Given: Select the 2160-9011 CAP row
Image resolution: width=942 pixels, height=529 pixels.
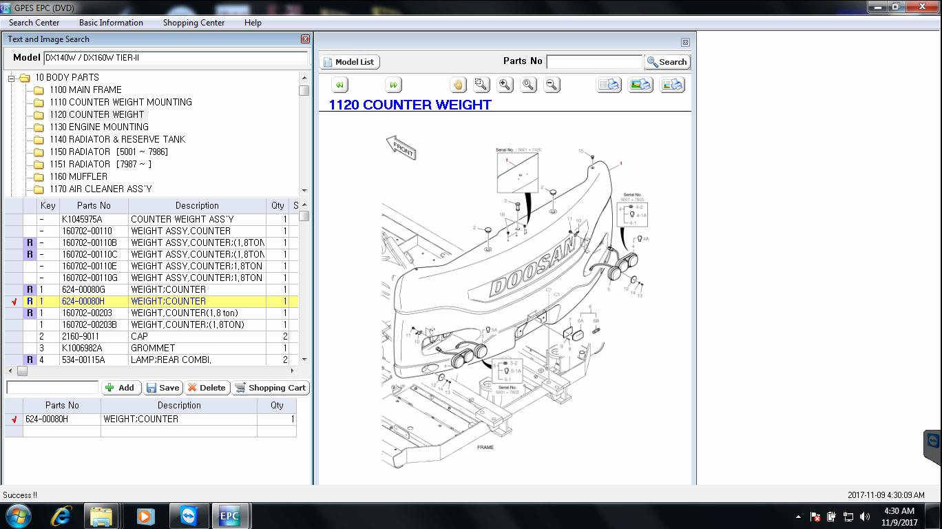Looking at the screenshot, I should pos(151,336).
